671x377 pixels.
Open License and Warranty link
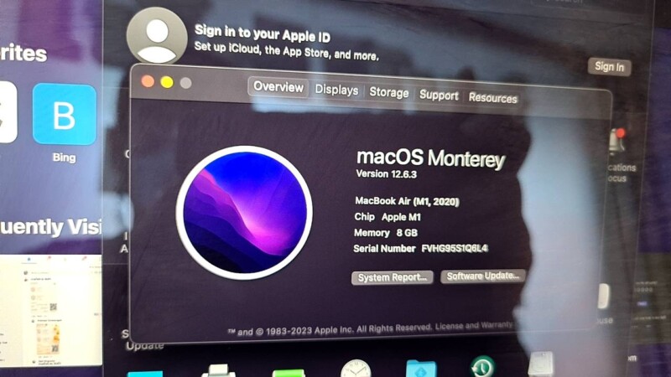474,326
